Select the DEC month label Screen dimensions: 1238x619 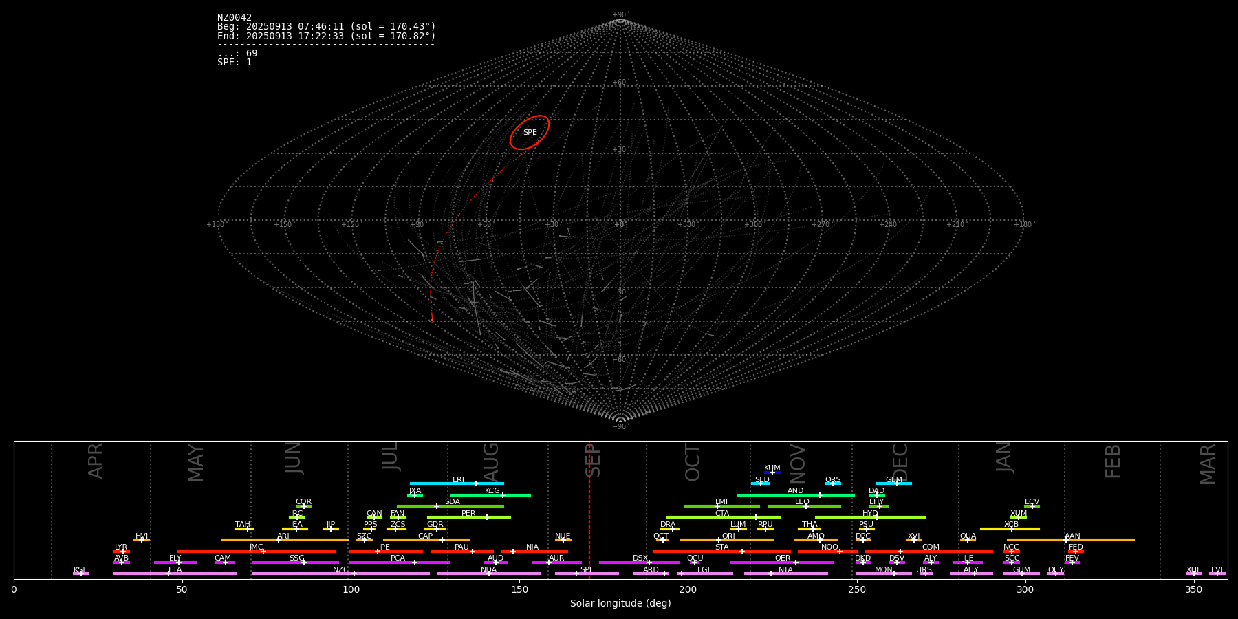(900, 462)
